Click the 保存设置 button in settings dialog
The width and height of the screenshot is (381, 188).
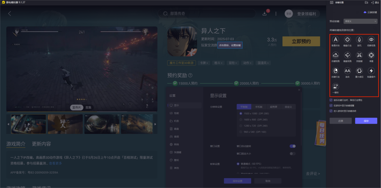(238, 181)
